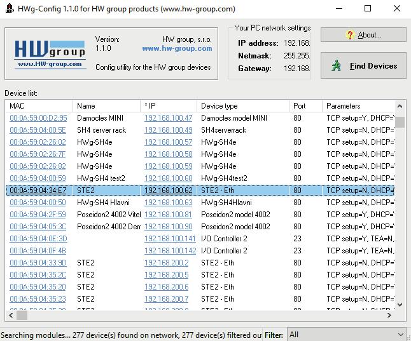Open IP link 192.168.100.58
This screenshot has width=411, height=341.
coord(168,154)
